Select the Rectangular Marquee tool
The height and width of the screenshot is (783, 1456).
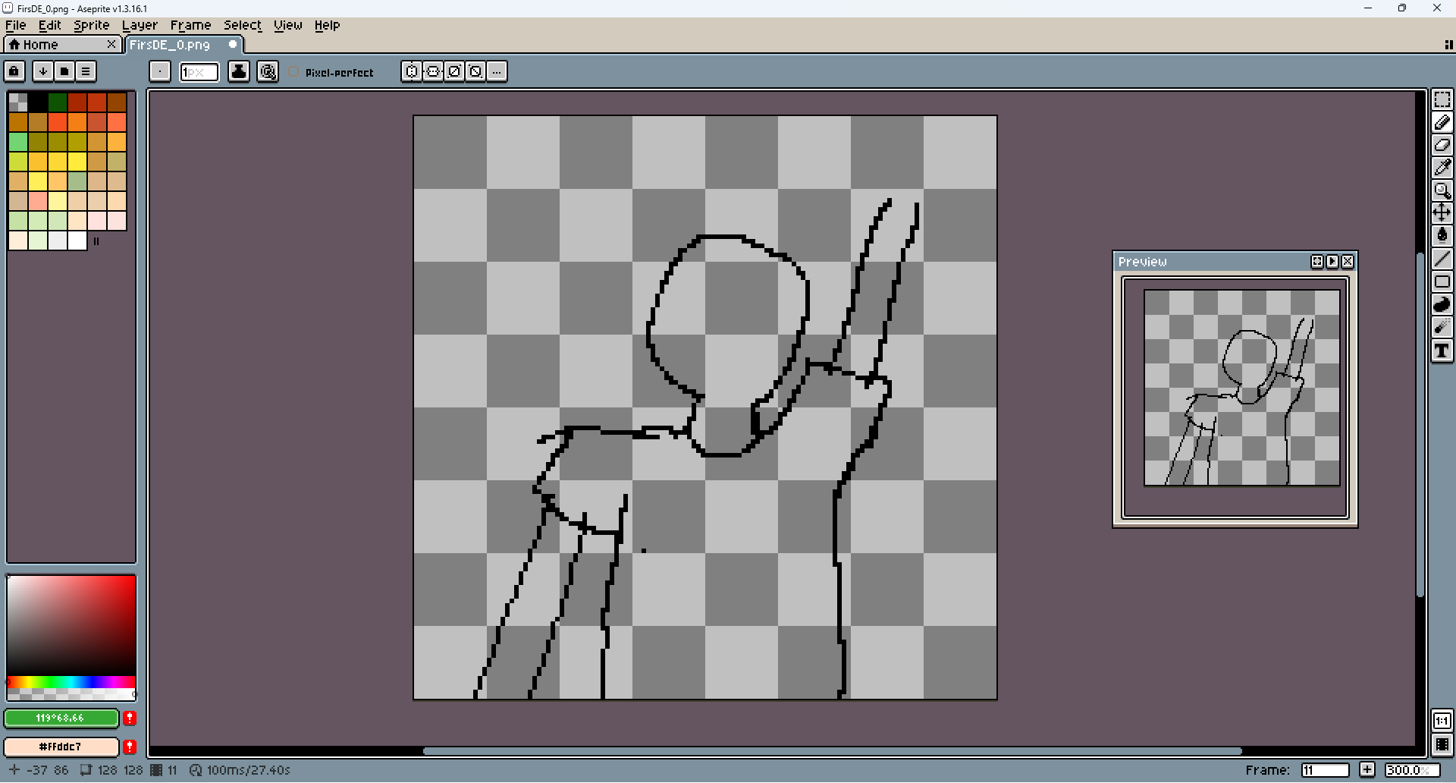pyautogui.click(x=1442, y=100)
